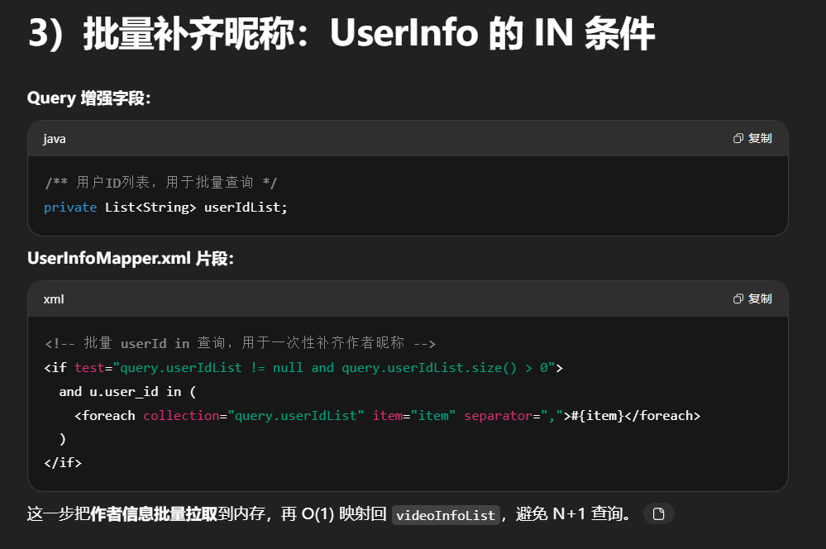Click the copy response icon after the last paragraph

pyautogui.click(x=658, y=514)
